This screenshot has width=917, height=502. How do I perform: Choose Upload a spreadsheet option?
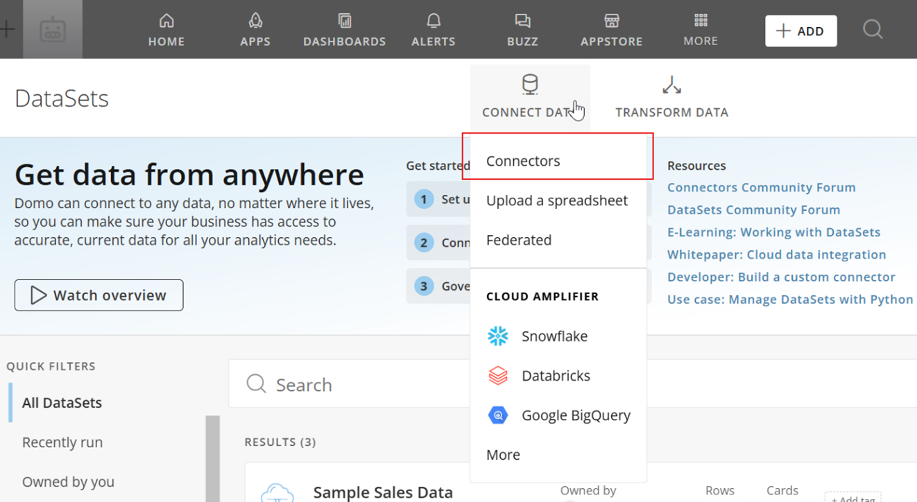pos(556,200)
